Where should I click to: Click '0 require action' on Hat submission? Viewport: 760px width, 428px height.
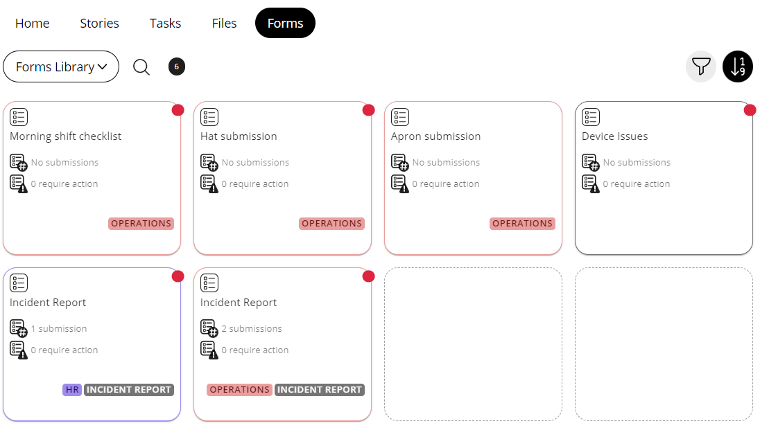pos(255,184)
